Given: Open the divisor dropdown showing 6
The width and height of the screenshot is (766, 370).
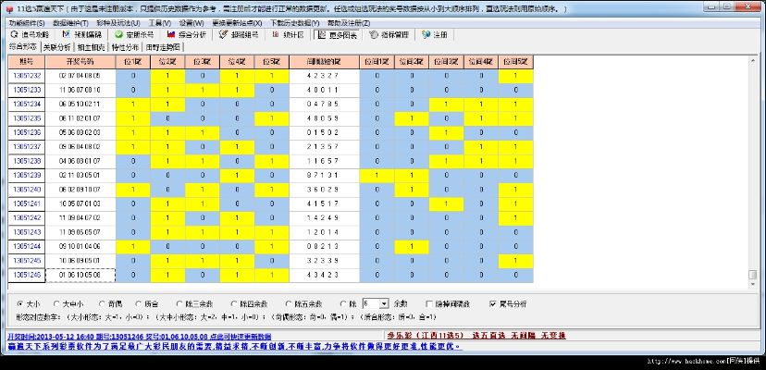Looking at the screenshot, I should pyautogui.click(x=384, y=303).
